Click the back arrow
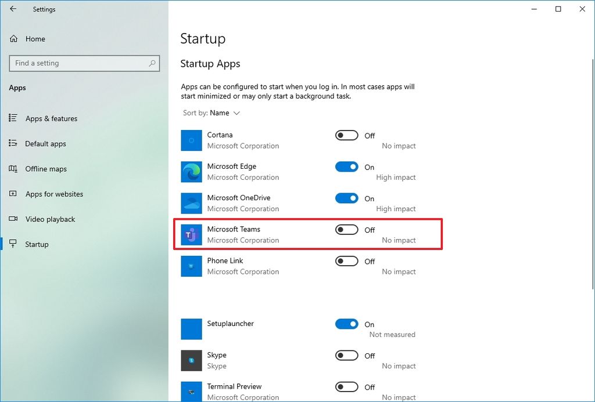The height and width of the screenshot is (402, 595). tap(13, 9)
